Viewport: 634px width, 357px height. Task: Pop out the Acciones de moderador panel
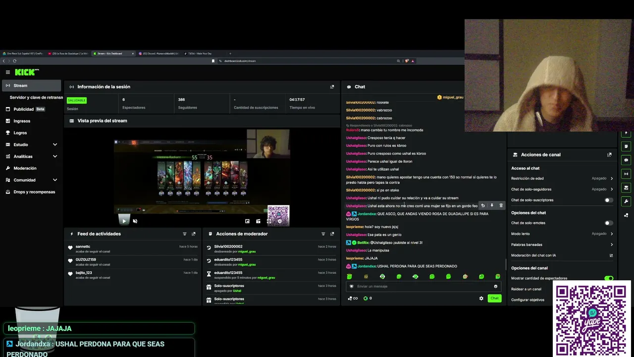click(332, 234)
